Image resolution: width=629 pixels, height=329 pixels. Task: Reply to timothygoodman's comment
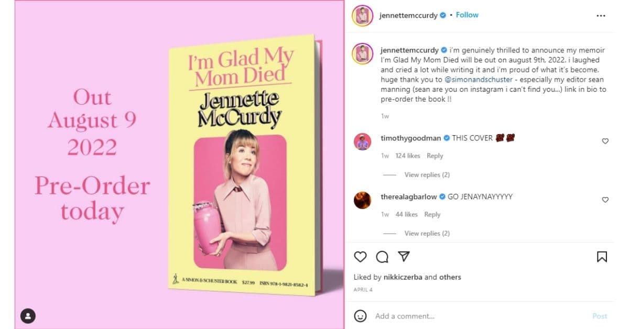[x=434, y=156]
